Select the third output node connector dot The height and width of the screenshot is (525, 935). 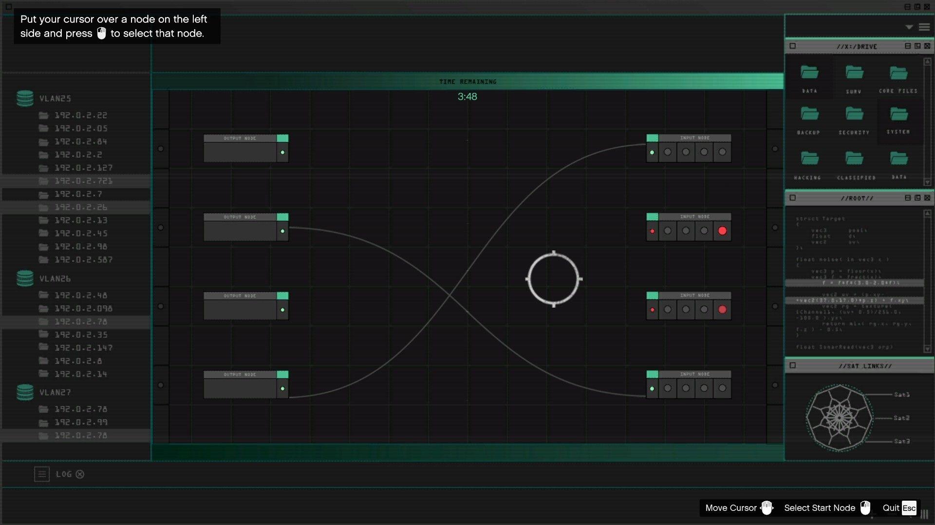[x=282, y=310]
